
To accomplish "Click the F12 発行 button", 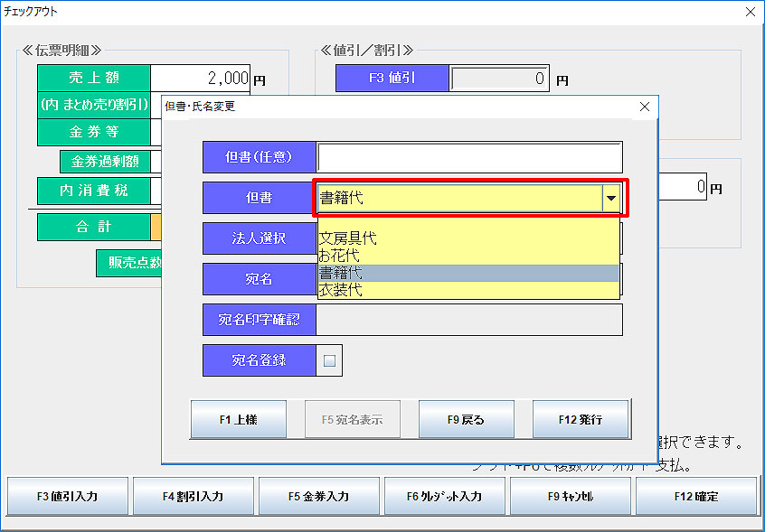I will click(581, 419).
